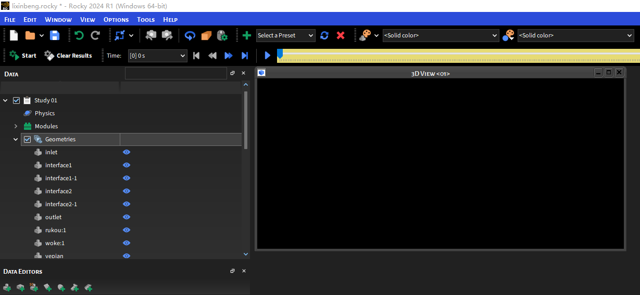Click the New project file icon
The width and height of the screenshot is (640, 295).
coord(14,35)
